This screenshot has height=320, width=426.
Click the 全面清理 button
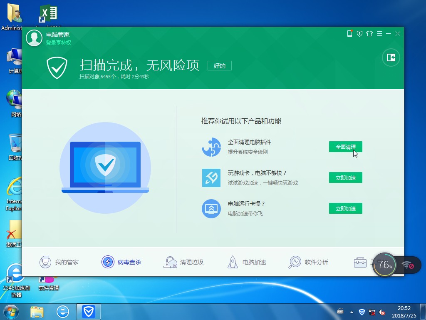pyautogui.click(x=346, y=147)
